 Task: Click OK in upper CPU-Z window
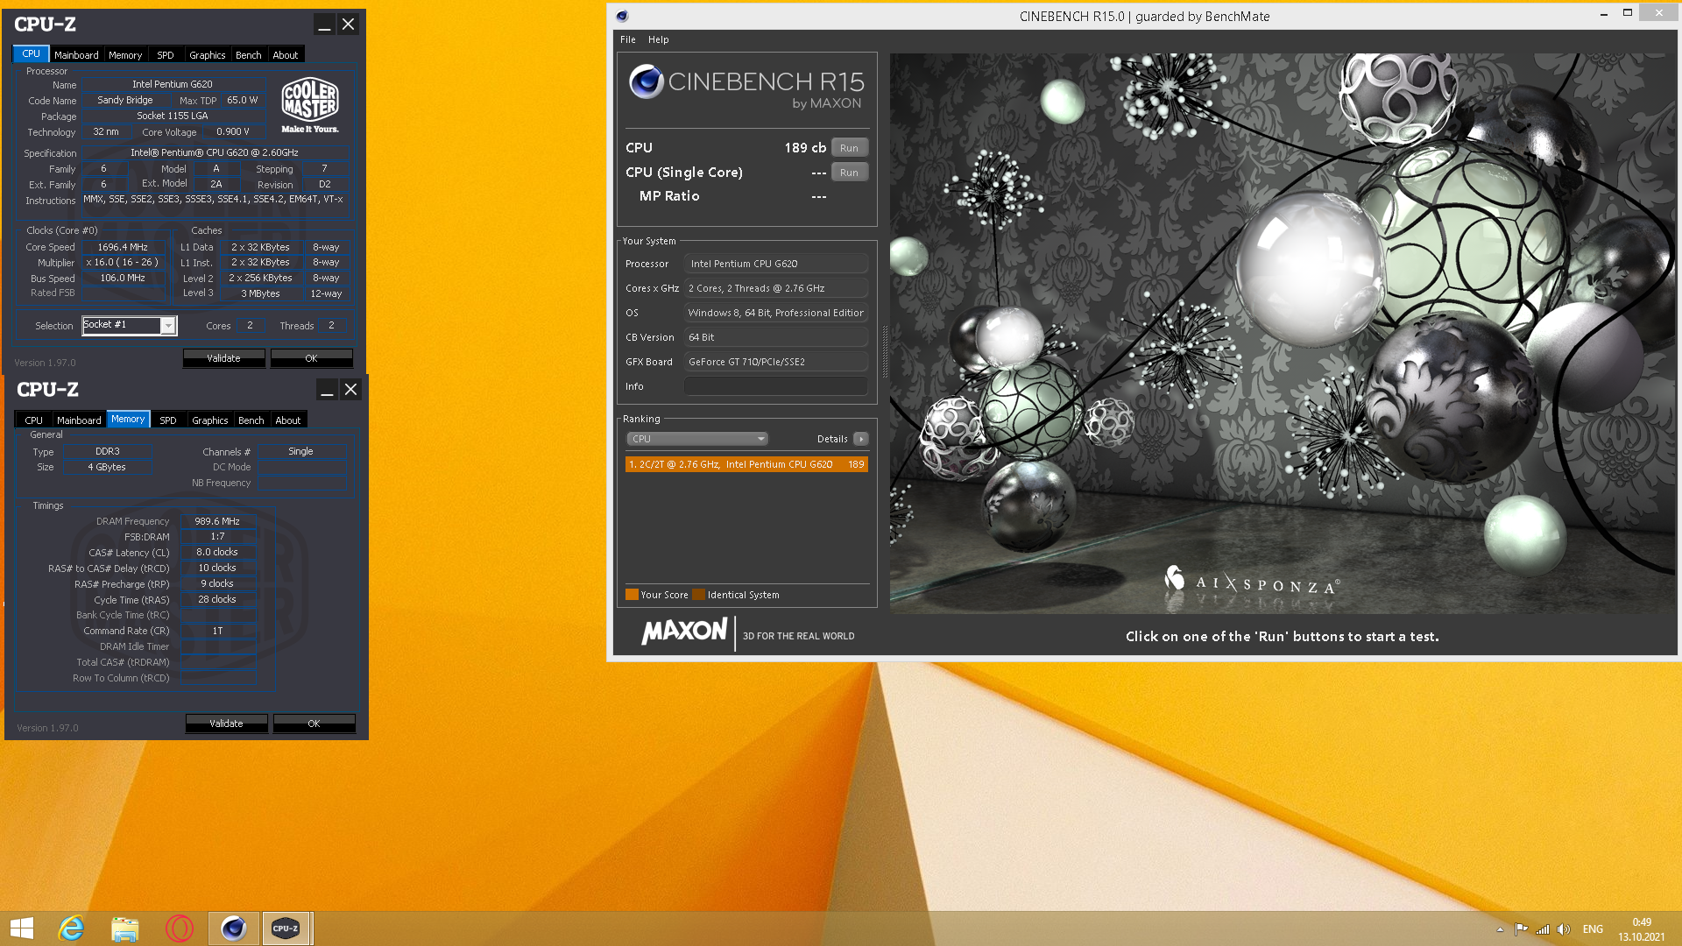point(311,358)
